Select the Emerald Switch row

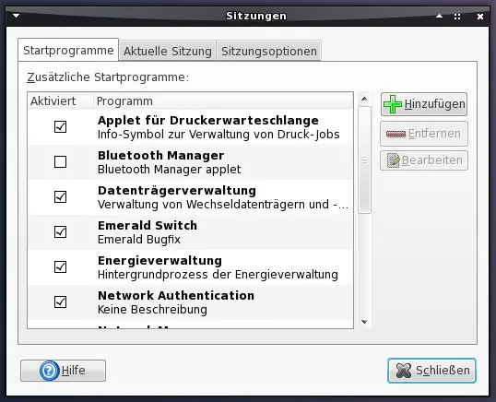pyautogui.click(x=191, y=232)
